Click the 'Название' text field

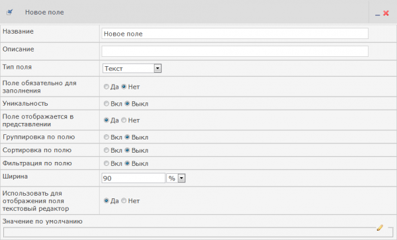pyautogui.click(x=235, y=34)
